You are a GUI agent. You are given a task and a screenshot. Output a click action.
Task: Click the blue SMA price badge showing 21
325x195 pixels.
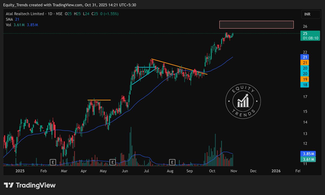click(x=305, y=57)
